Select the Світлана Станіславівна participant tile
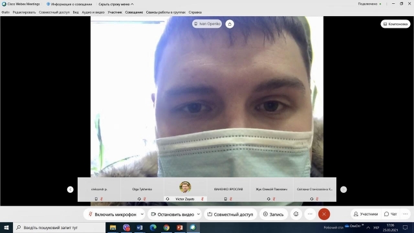The height and width of the screenshot is (233, 414). click(314, 190)
